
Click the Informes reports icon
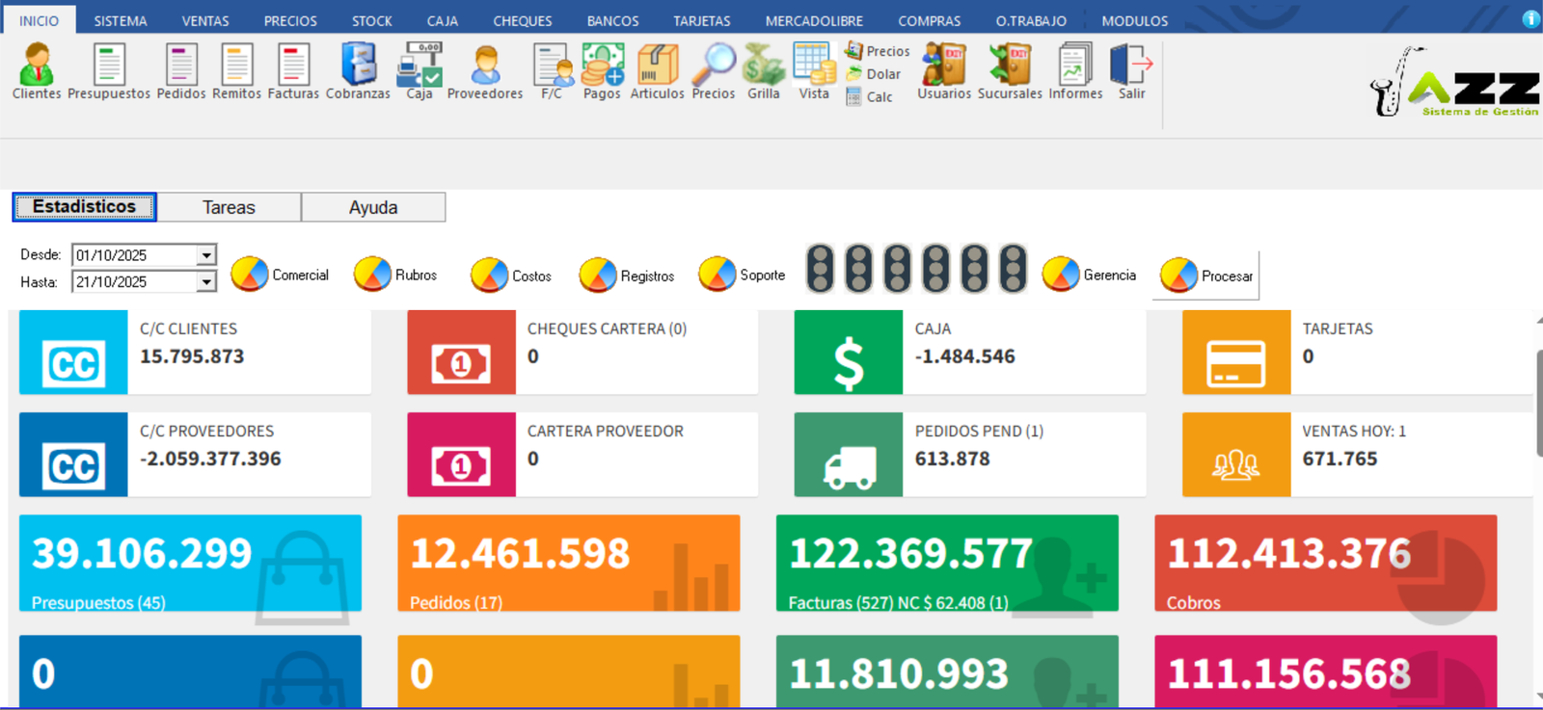1075,70
